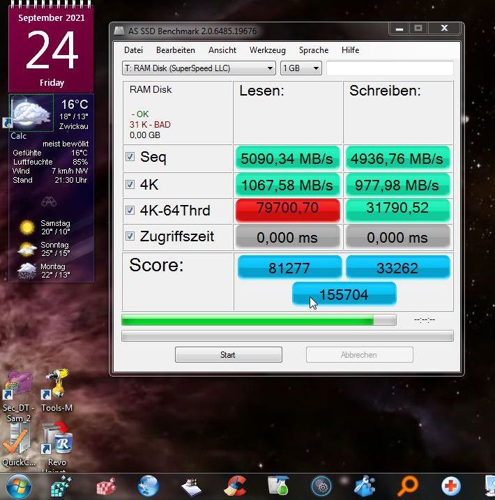Click the Schreiben: column header
The image size is (495, 500).
385,91
